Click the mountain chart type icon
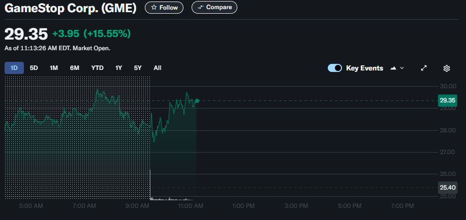 tap(393, 68)
